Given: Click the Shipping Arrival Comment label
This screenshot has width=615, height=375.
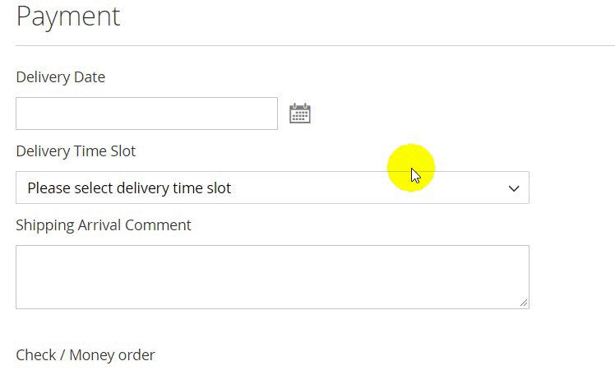Looking at the screenshot, I should 104,225.
